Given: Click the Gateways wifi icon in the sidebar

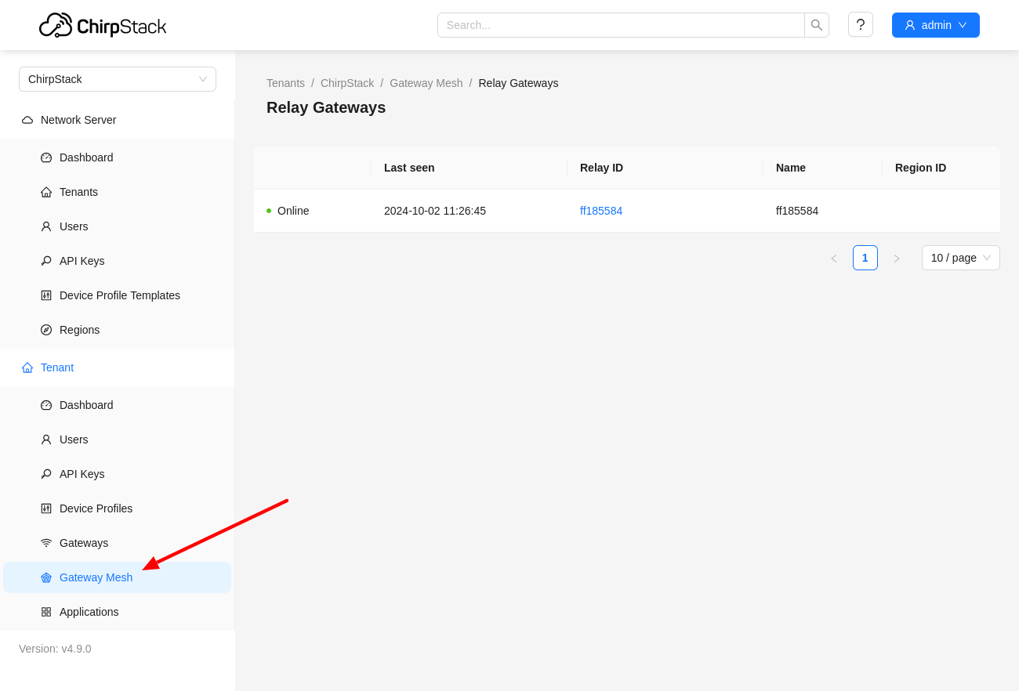Looking at the screenshot, I should coord(46,543).
